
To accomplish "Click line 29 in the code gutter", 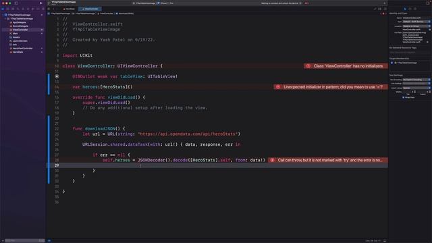I will click(x=57, y=165).
